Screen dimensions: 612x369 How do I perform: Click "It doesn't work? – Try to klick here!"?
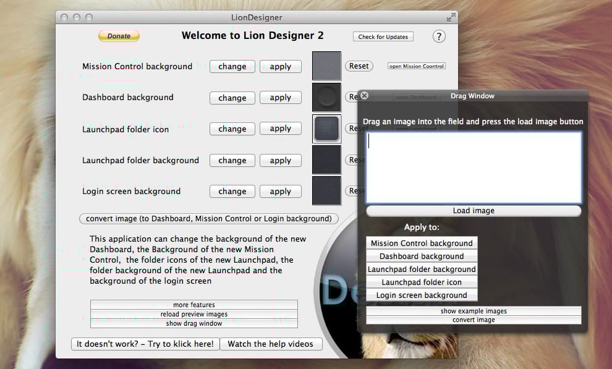[x=145, y=344]
